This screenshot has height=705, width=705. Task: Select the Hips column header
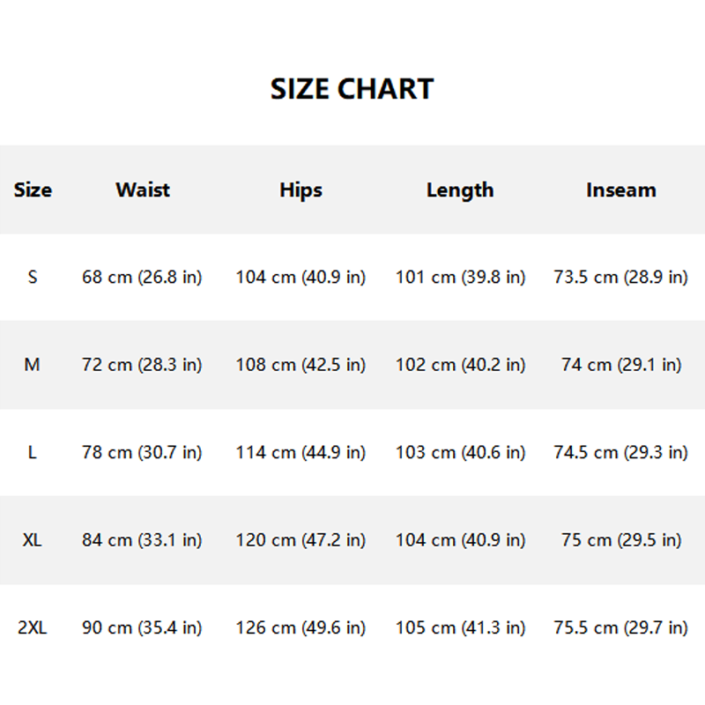301,189
